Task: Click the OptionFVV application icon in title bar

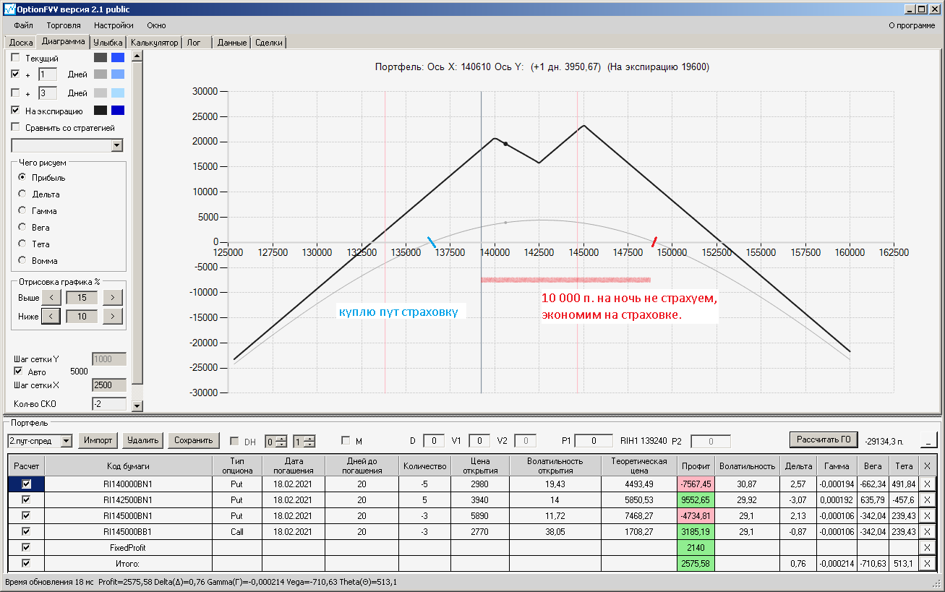Action: tap(9, 9)
